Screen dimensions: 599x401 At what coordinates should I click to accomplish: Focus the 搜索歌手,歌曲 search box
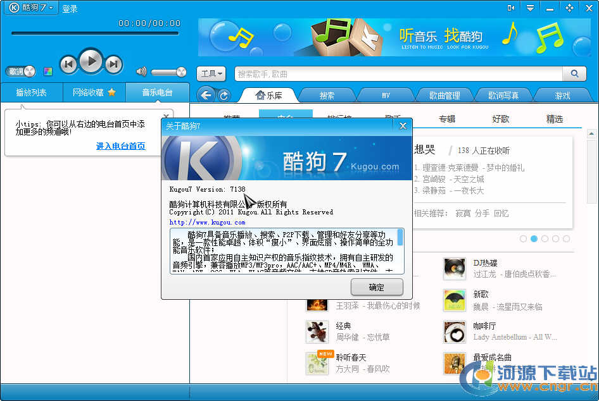tap(398, 74)
